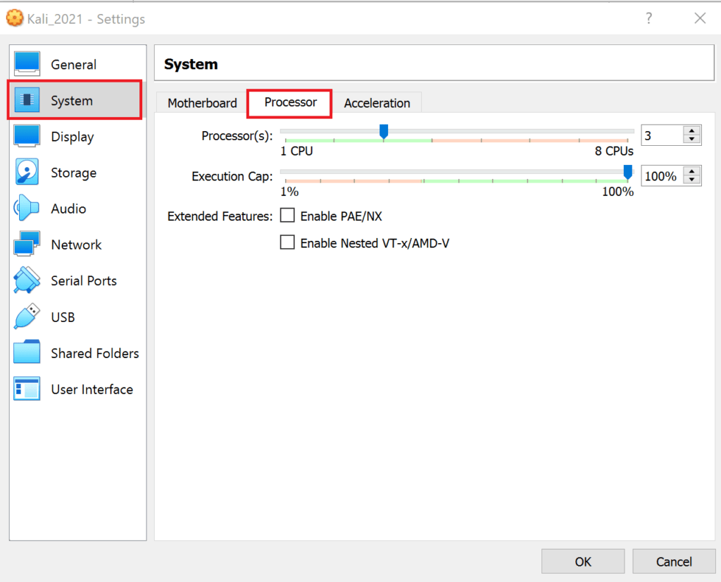The width and height of the screenshot is (721, 582).
Task: Click the '1%' execution cap minimum label
Action: 289,192
